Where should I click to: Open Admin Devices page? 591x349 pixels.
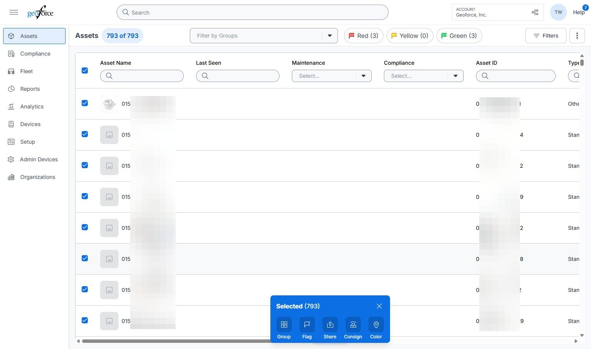[35, 159]
